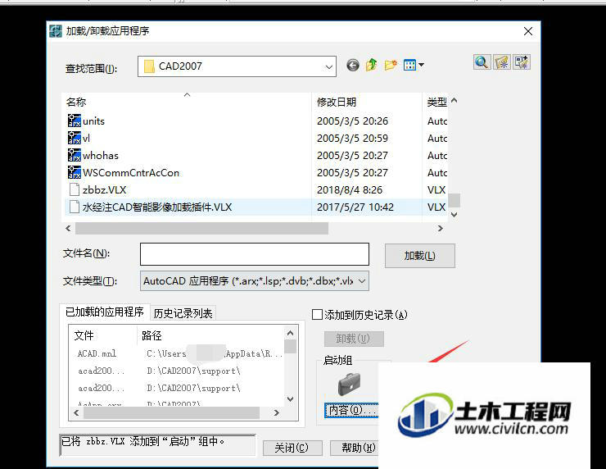Go up one folder level
The width and height of the screenshot is (606, 469).
[372, 65]
